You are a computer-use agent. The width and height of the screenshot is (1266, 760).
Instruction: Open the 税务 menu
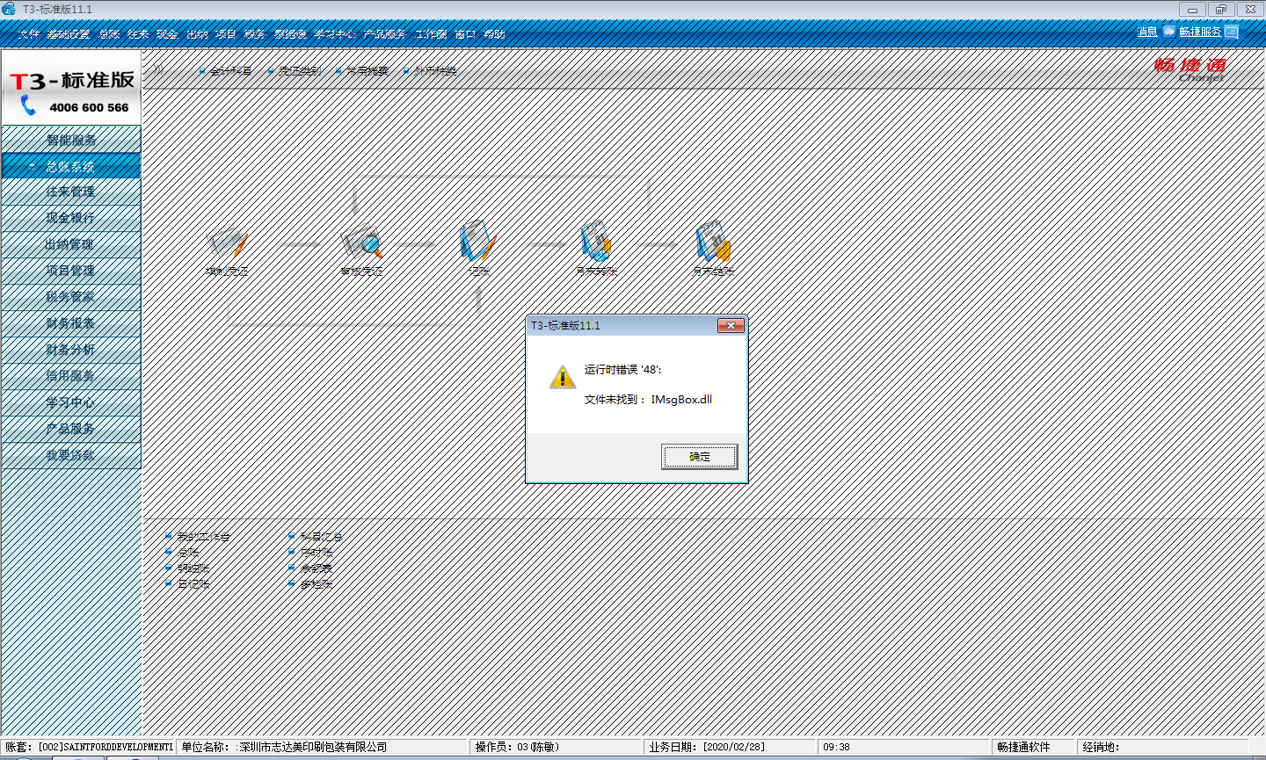(x=255, y=34)
